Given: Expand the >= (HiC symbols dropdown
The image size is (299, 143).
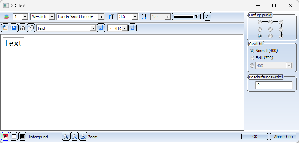Looking at the screenshot, I should (124, 28).
